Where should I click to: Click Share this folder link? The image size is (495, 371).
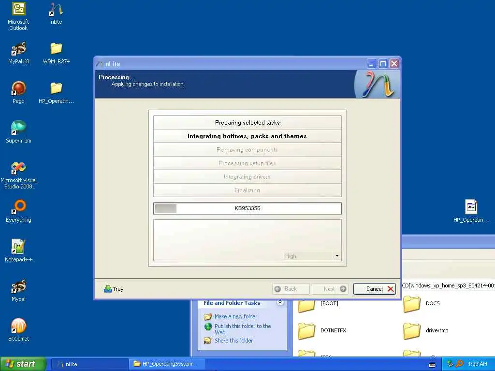[233, 341]
